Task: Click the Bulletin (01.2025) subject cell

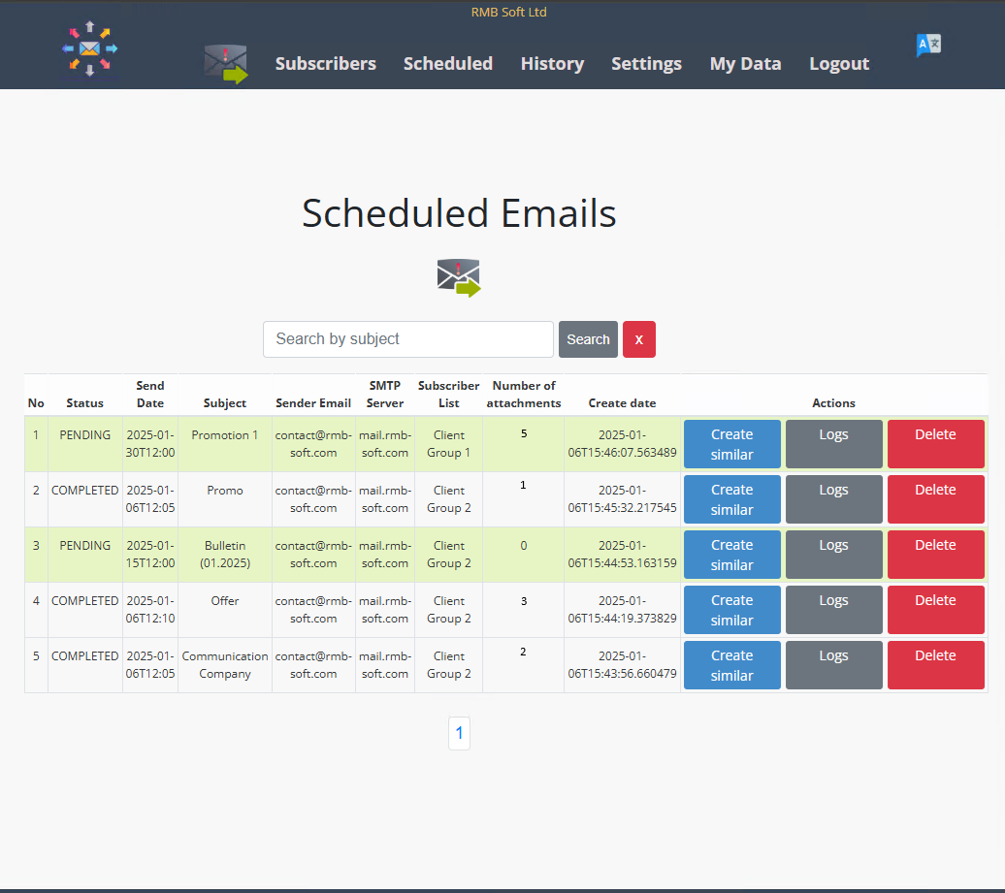Action: point(225,554)
